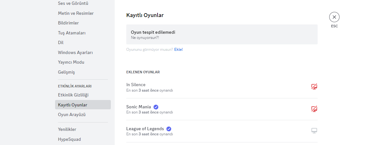Go to Bildirimler settings

68,23
